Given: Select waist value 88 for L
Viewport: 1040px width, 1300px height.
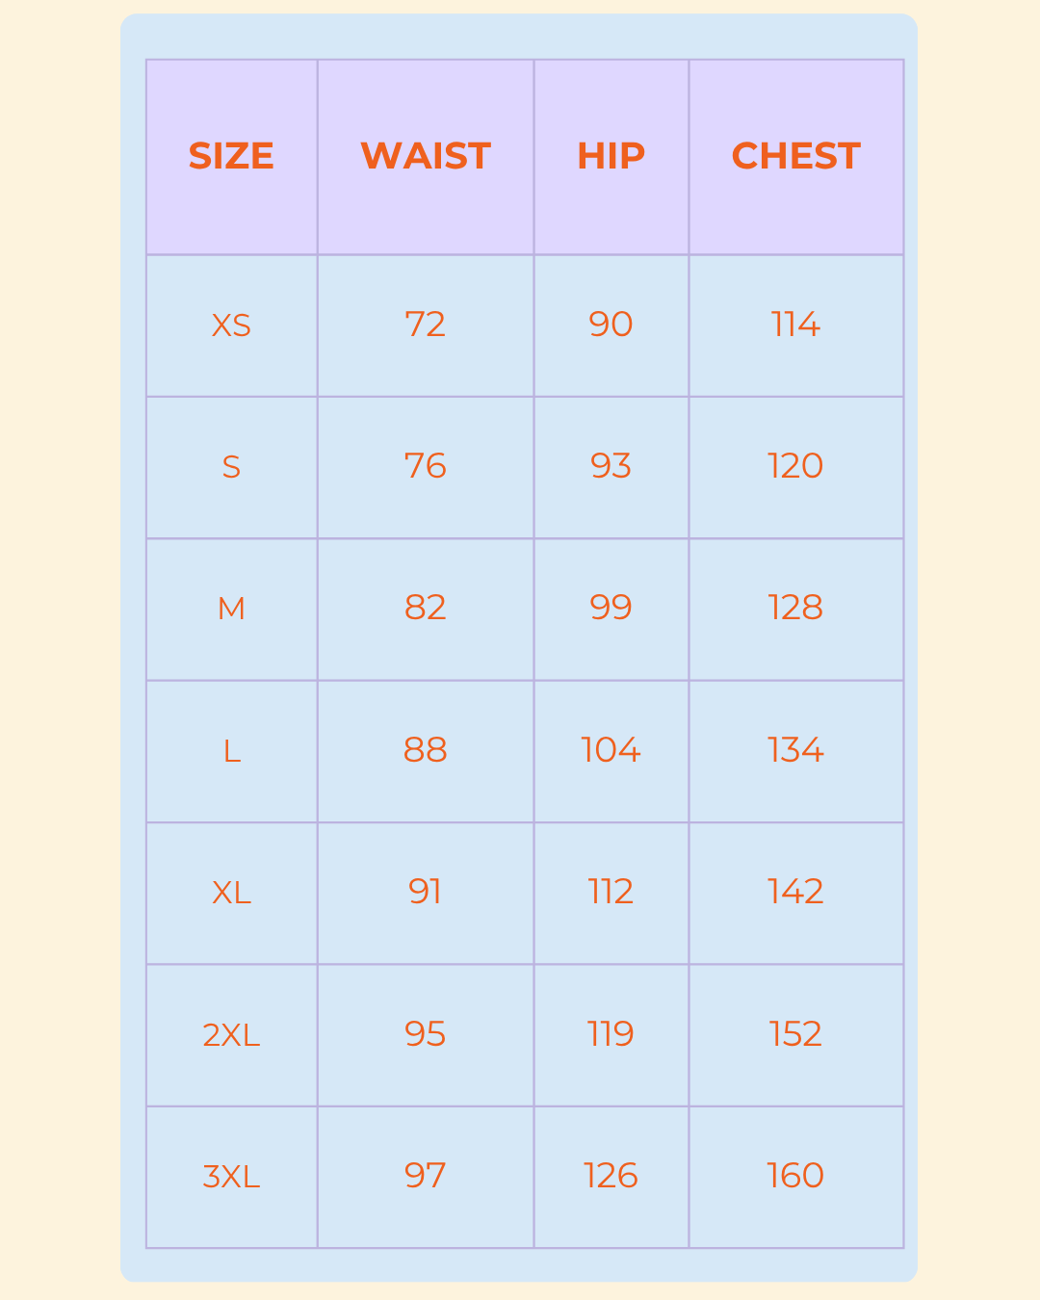Looking at the screenshot, I should coord(426,750).
